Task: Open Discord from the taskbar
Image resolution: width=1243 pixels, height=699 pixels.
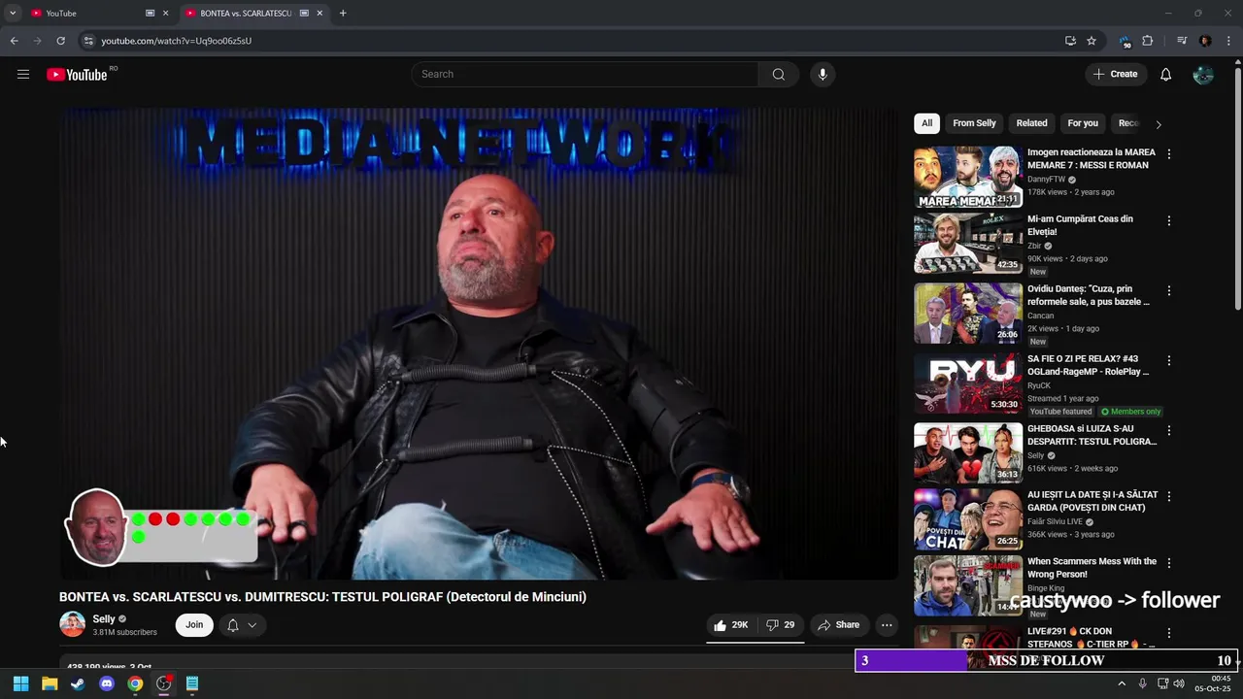Action: [x=107, y=683]
